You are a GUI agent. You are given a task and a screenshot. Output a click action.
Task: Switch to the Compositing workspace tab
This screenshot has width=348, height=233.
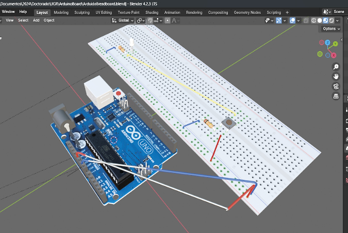point(218,12)
